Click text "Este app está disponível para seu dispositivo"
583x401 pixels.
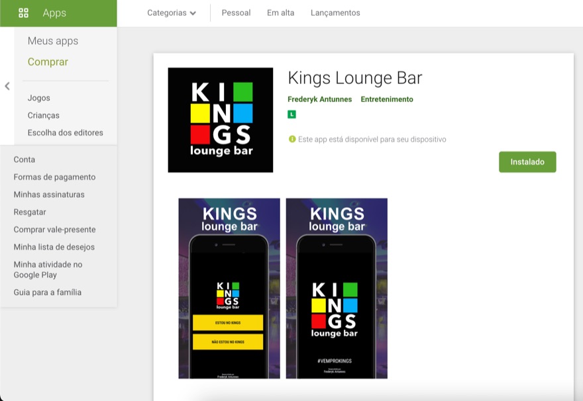coord(372,140)
